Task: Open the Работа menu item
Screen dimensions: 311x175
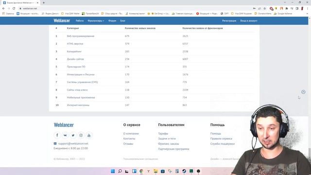Action: click(x=80, y=20)
